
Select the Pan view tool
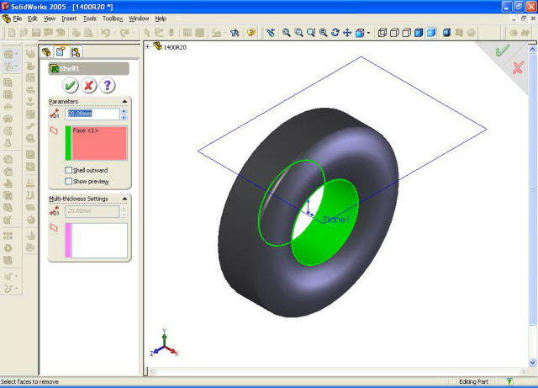347,33
